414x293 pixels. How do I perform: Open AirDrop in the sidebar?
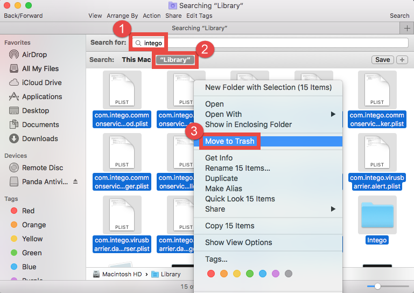tap(28, 55)
